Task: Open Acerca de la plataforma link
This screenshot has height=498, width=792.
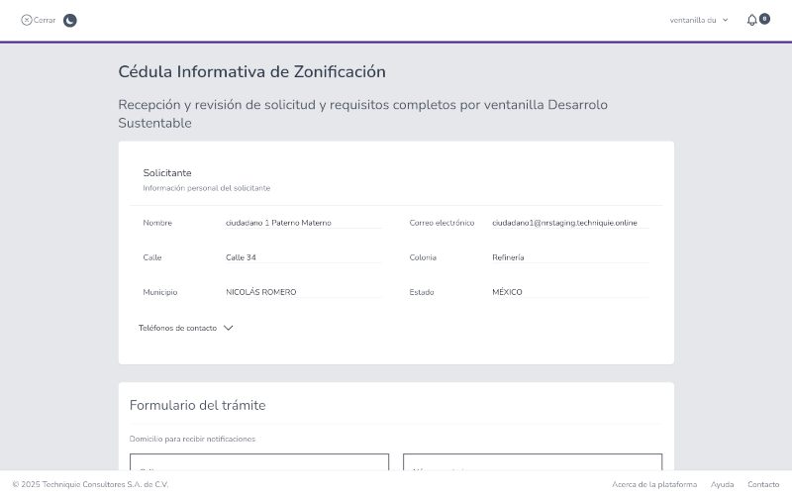Action: 654,484
